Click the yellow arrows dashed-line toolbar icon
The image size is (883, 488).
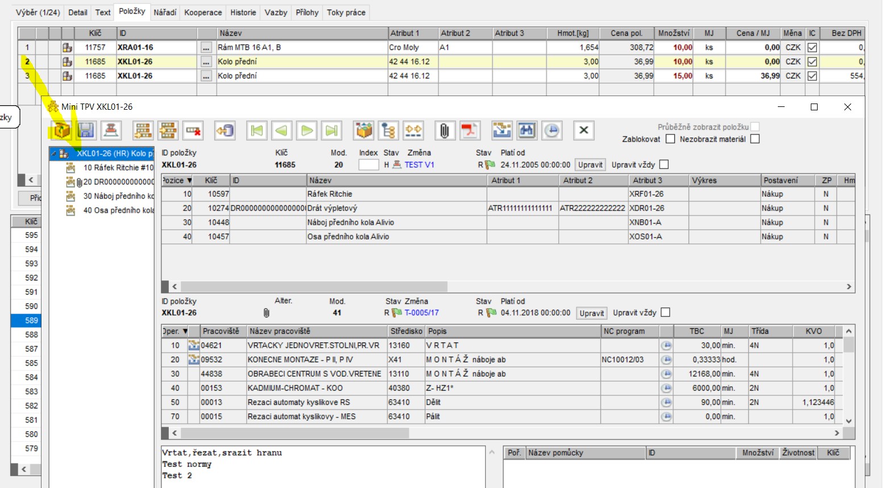click(413, 131)
